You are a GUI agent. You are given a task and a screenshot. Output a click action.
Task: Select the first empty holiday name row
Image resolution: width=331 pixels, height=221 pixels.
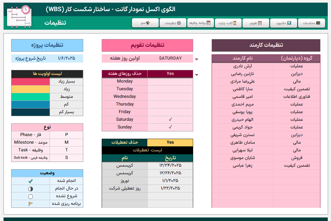tap(125, 196)
